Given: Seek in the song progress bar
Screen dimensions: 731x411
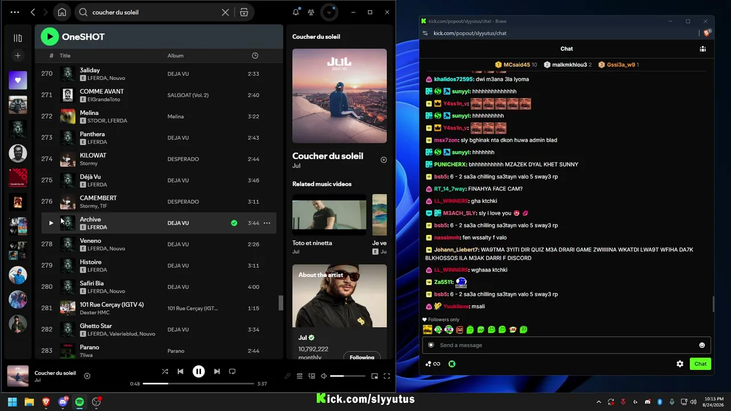Looking at the screenshot, I should [x=198, y=384].
